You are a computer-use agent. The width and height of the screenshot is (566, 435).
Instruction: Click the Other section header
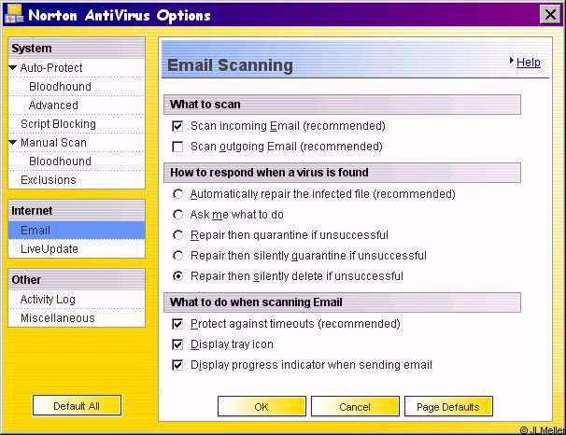tap(77, 280)
